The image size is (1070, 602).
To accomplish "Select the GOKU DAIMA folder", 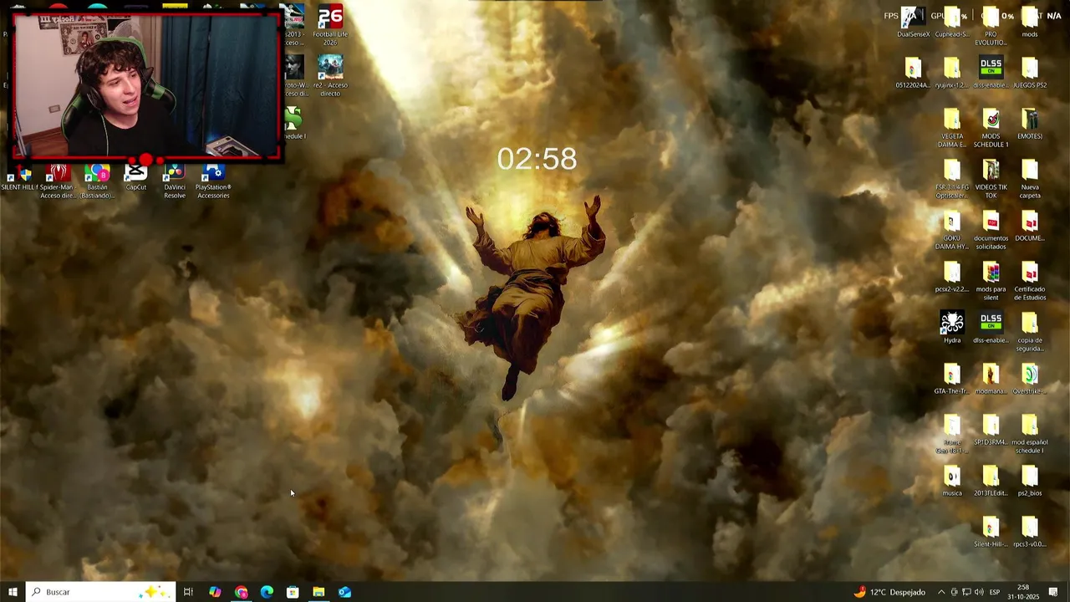I will pos(952,231).
